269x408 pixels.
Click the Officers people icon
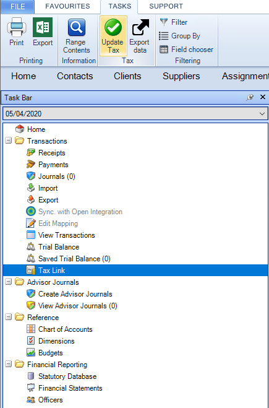tap(31, 400)
